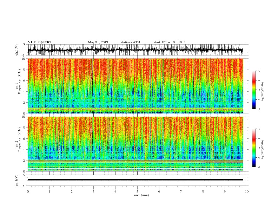Click the ch.1 spectrogram plot area
This screenshot has width=278, height=215.
[x=135, y=86]
